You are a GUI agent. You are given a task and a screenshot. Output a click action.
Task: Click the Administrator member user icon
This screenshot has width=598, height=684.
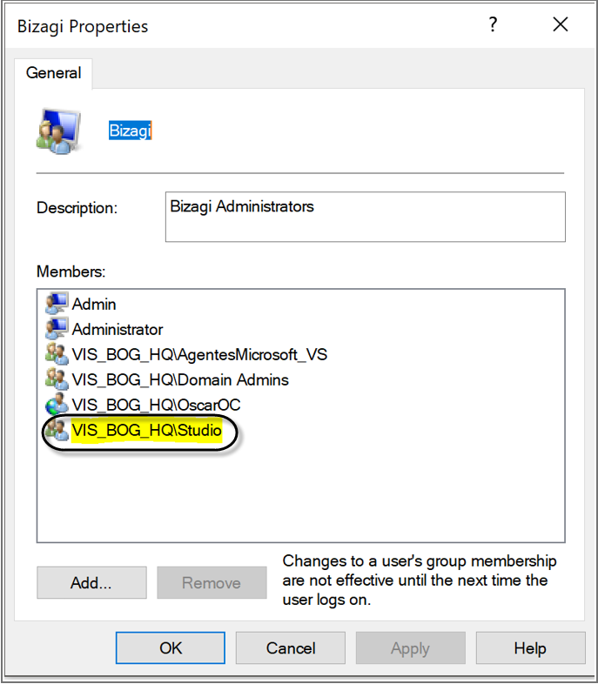coord(57,329)
